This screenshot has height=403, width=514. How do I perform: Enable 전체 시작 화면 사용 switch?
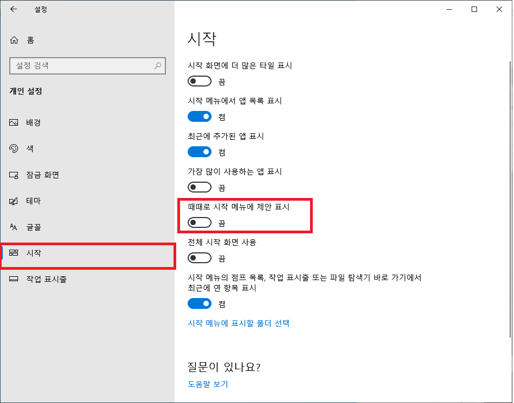coord(199,258)
